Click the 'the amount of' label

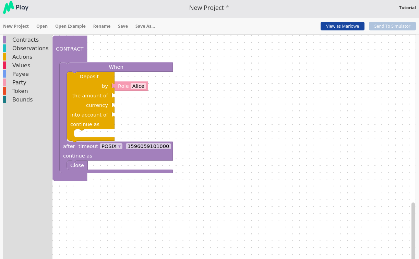90,96
